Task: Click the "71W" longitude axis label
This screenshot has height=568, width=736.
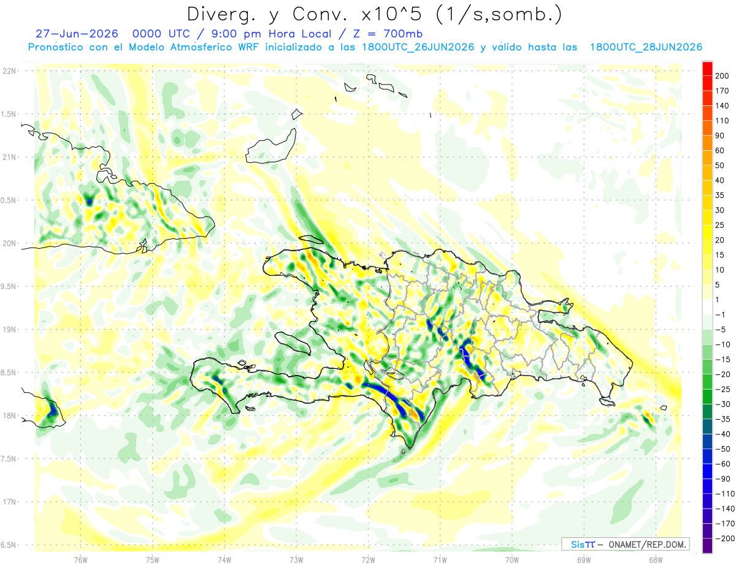Action: point(440,559)
